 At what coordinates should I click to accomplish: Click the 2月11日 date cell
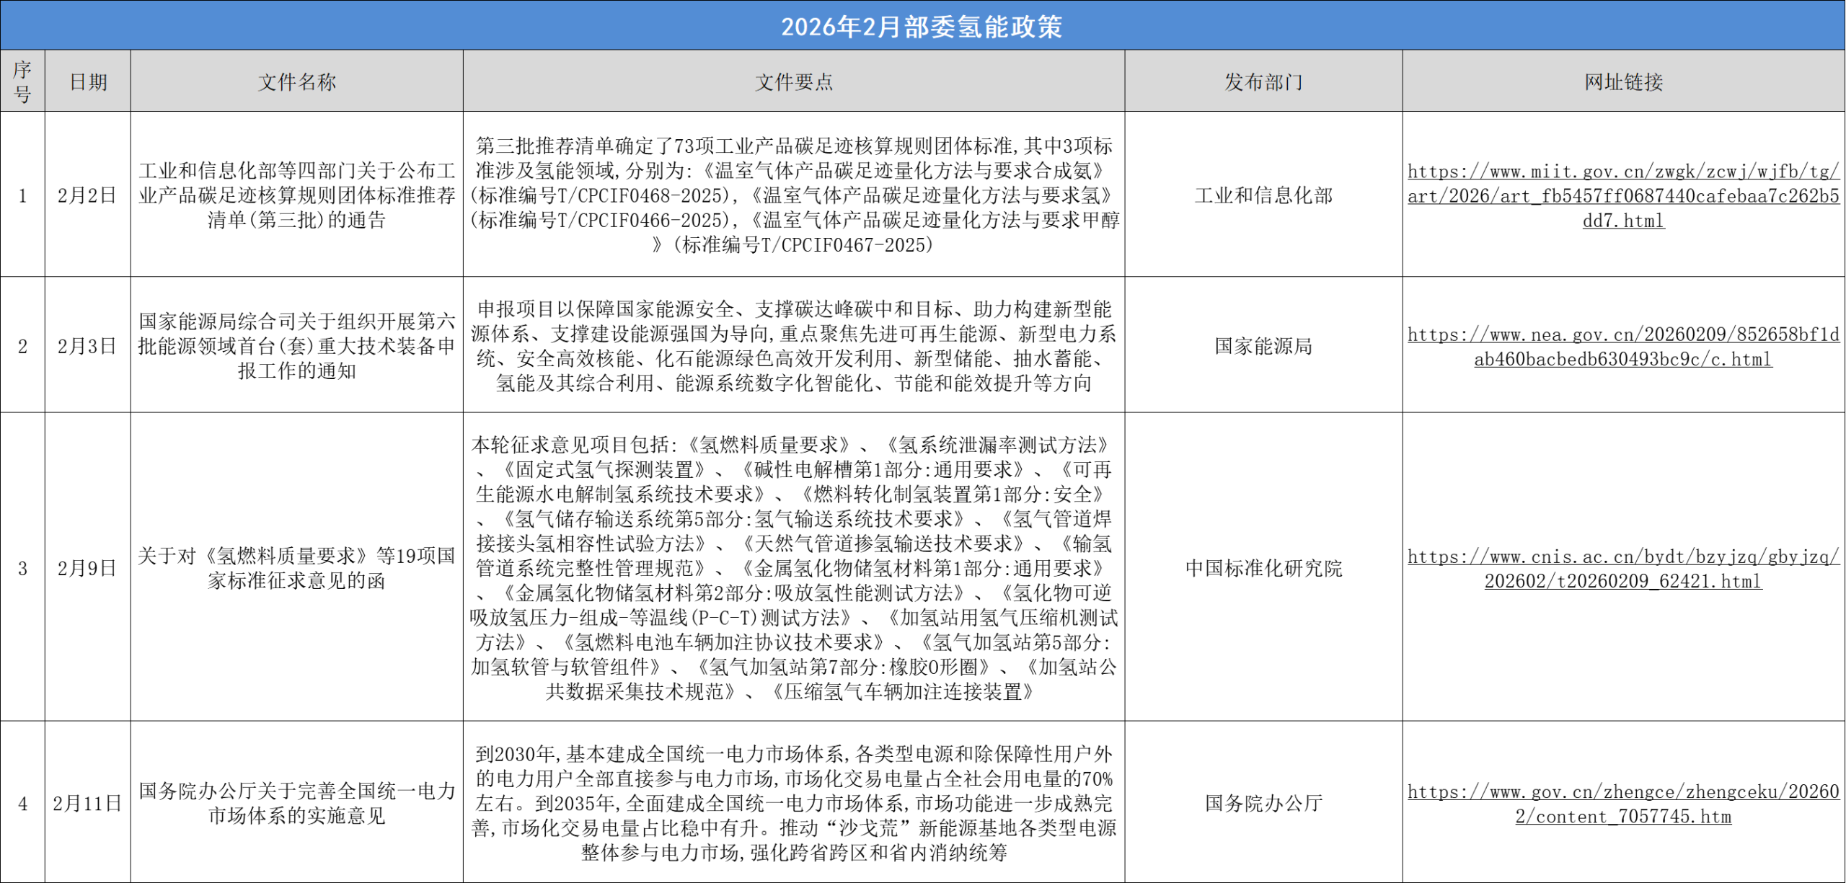point(87,803)
